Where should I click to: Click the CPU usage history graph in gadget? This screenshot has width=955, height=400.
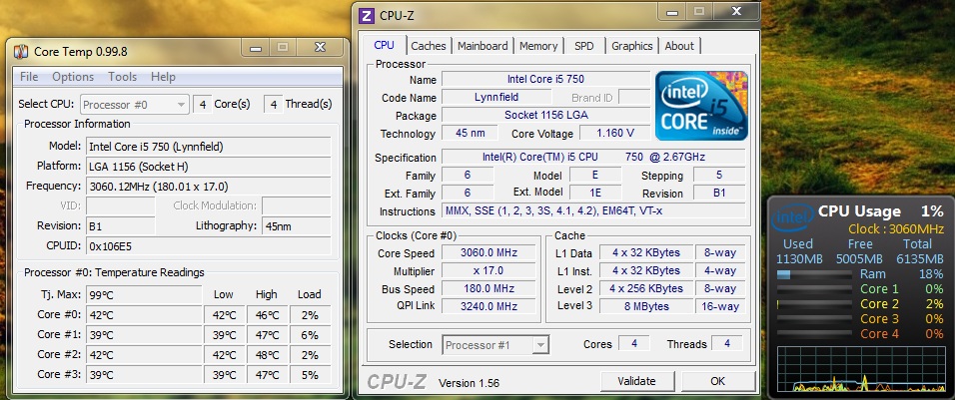tap(861, 368)
